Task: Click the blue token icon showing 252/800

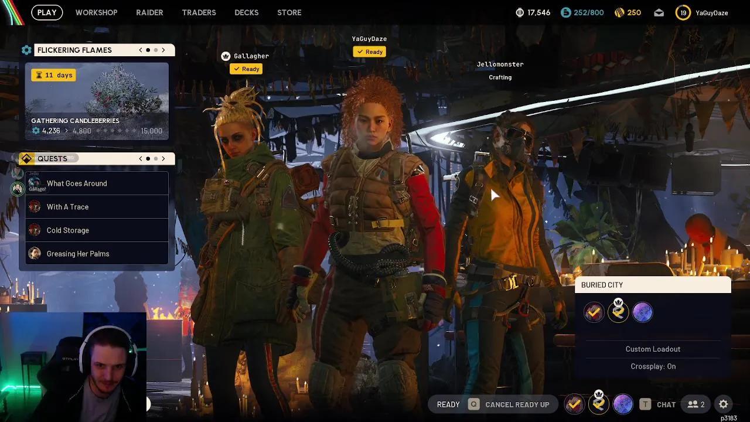Action: click(x=565, y=12)
